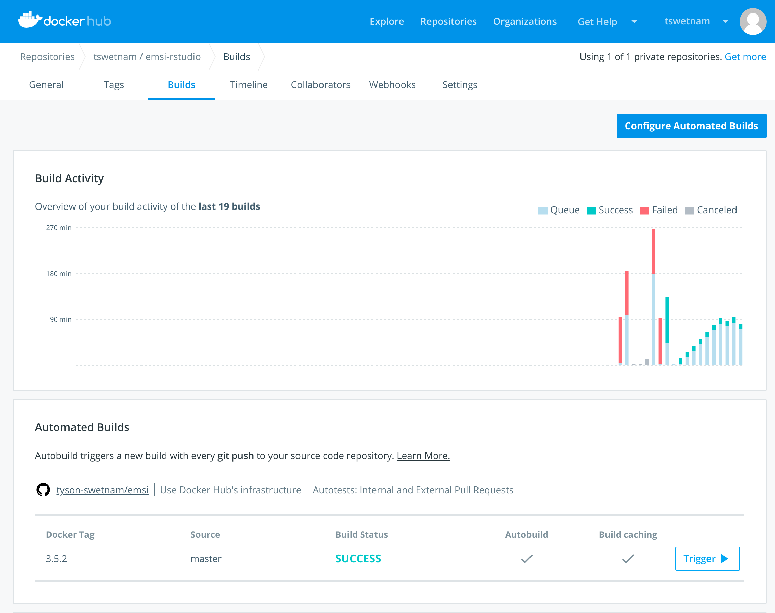Open the Collaborators tab
This screenshot has width=775, height=613.
point(320,85)
